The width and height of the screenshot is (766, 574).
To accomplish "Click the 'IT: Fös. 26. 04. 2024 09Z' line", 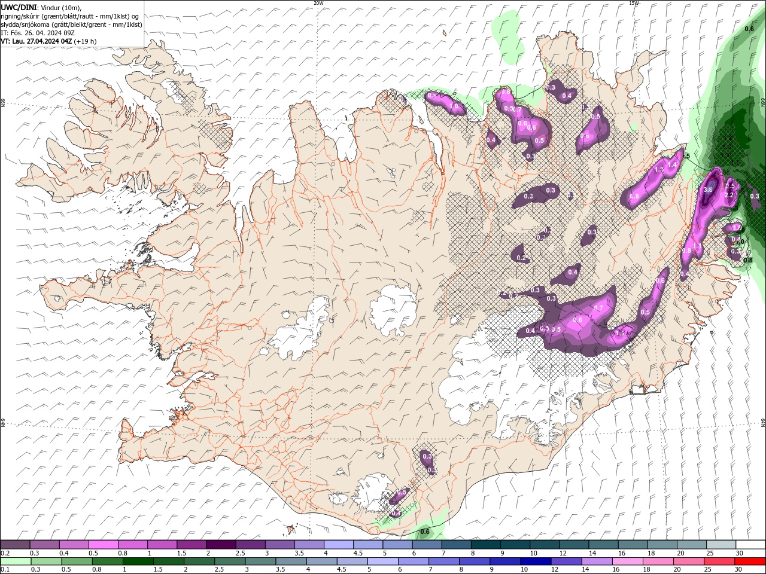I will coord(37,33).
